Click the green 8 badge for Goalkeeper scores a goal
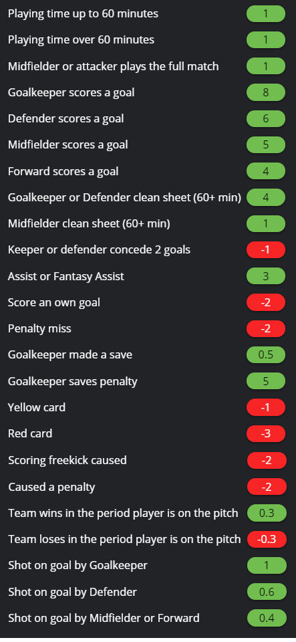The width and height of the screenshot is (296, 642). click(266, 92)
